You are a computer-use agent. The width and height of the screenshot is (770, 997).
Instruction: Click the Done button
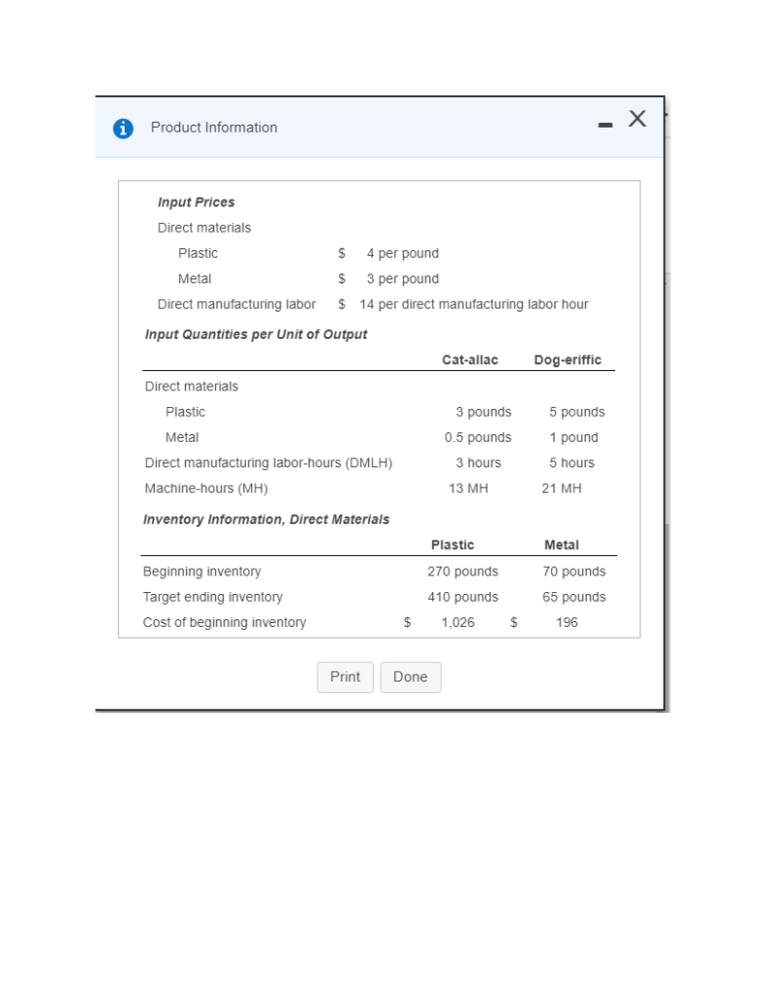411,678
